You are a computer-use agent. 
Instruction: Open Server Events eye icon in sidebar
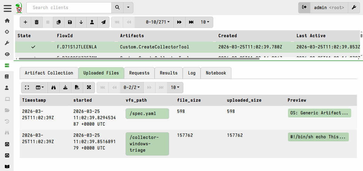[x=7, y=54]
